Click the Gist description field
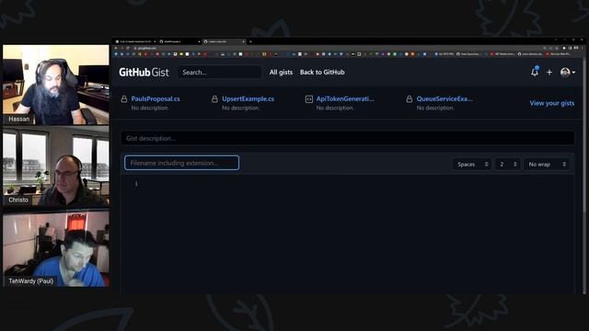The height and width of the screenshot is (331, 589). [348, 138]
